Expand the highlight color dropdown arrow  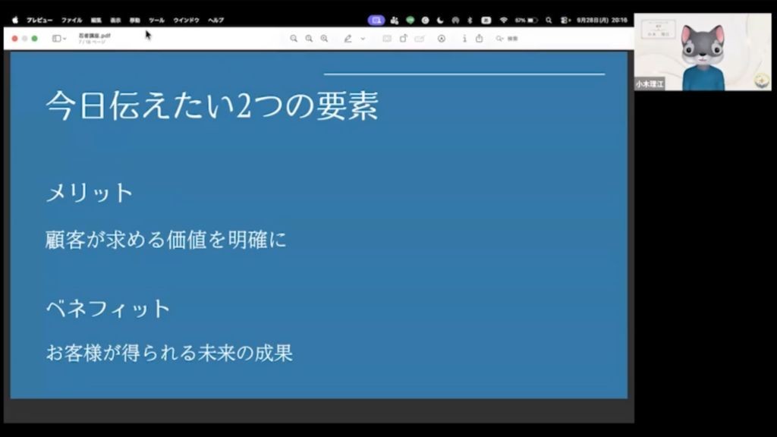[363, 39]
